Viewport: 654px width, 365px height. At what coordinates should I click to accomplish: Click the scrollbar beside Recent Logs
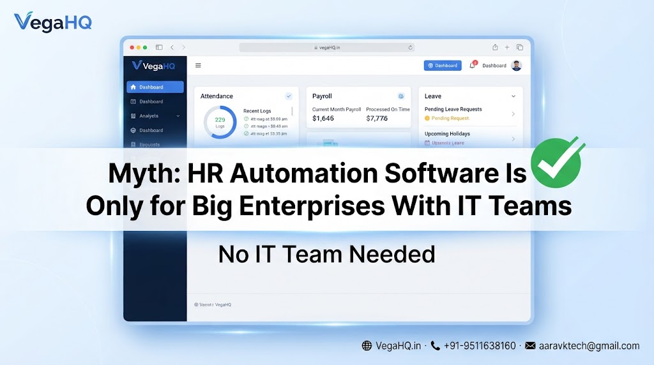coord(292,111)
